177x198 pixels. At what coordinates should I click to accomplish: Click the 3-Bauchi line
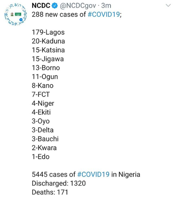[x=45, y=139]
